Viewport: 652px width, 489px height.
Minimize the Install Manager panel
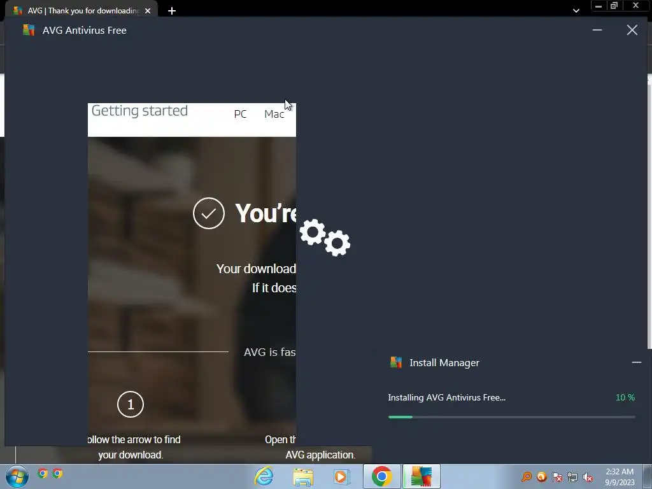(636, 362)
